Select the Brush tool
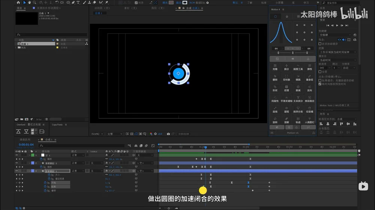 click(84, 3)
